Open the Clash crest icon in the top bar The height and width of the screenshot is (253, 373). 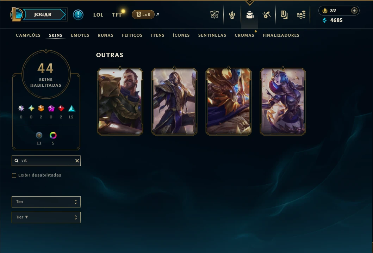coord(215,15)
